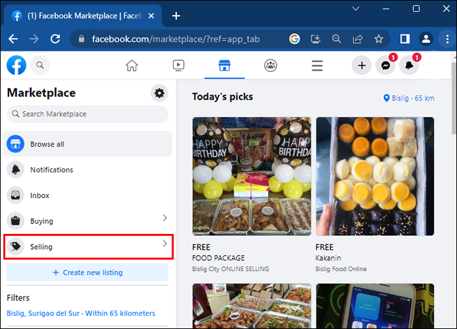Click Bislig Food Online text
The height and width of the screenshot is (329, 457).
[x=341, y=269]
